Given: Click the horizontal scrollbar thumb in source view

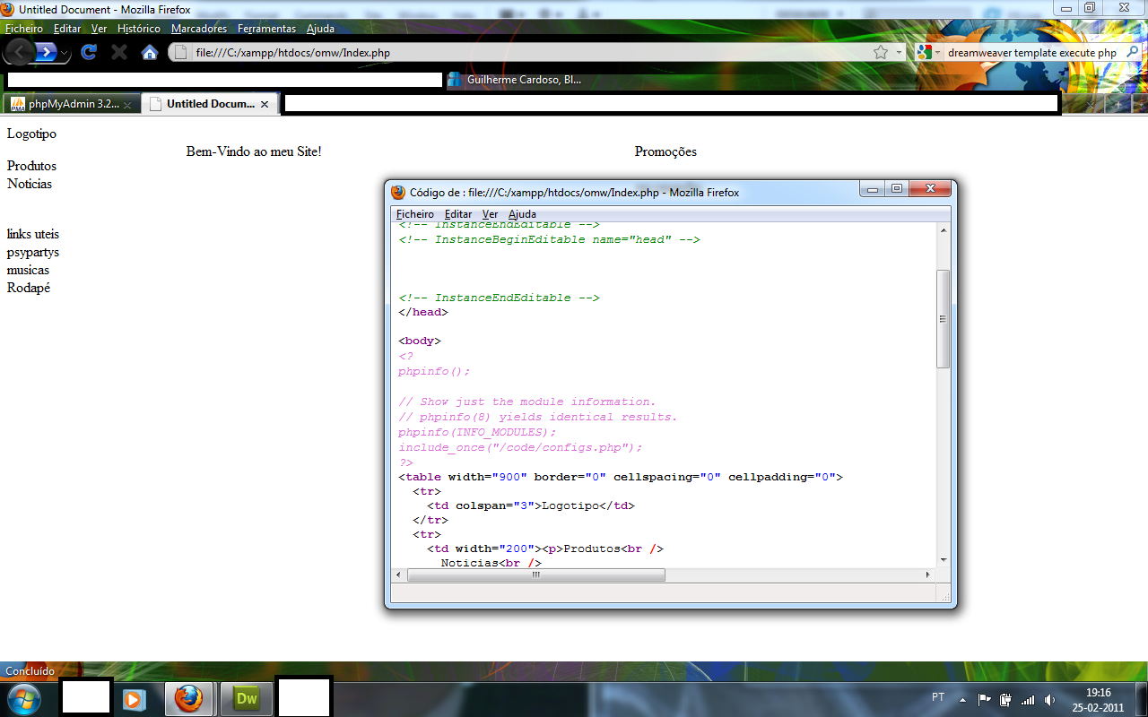Looking at the screenshot, I should point(536,574).
